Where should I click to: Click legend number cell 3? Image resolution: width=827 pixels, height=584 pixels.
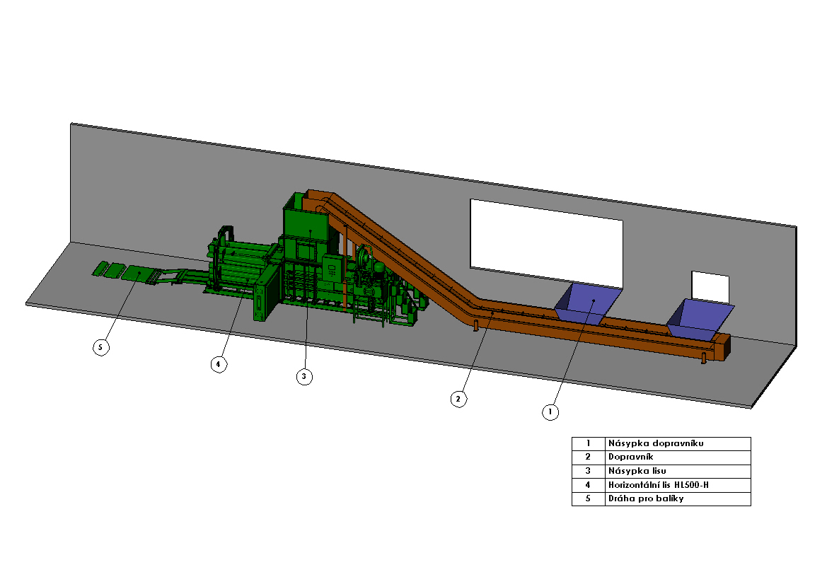click(x=588, y=471)
